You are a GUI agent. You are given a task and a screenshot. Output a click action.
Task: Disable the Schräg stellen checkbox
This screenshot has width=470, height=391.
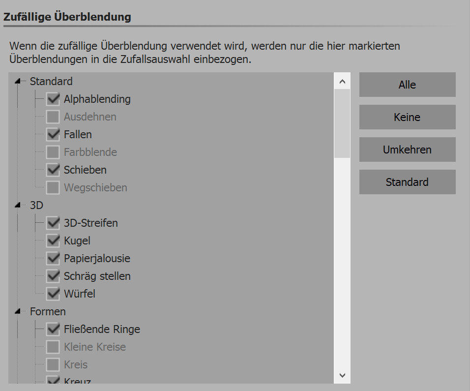point(53,276)
